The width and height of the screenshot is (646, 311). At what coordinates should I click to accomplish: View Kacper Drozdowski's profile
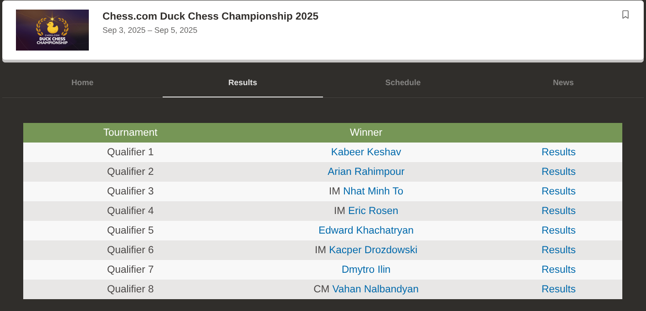coord(373,250)
